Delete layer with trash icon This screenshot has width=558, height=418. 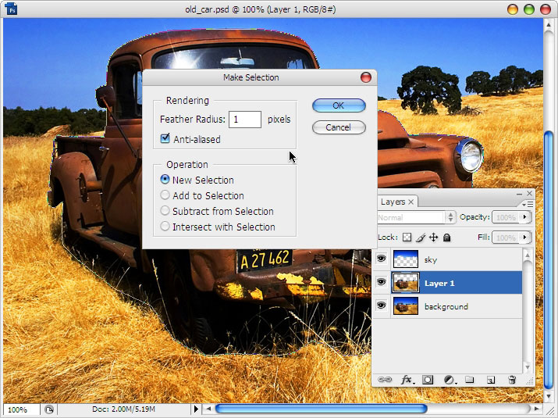point(512,380)
